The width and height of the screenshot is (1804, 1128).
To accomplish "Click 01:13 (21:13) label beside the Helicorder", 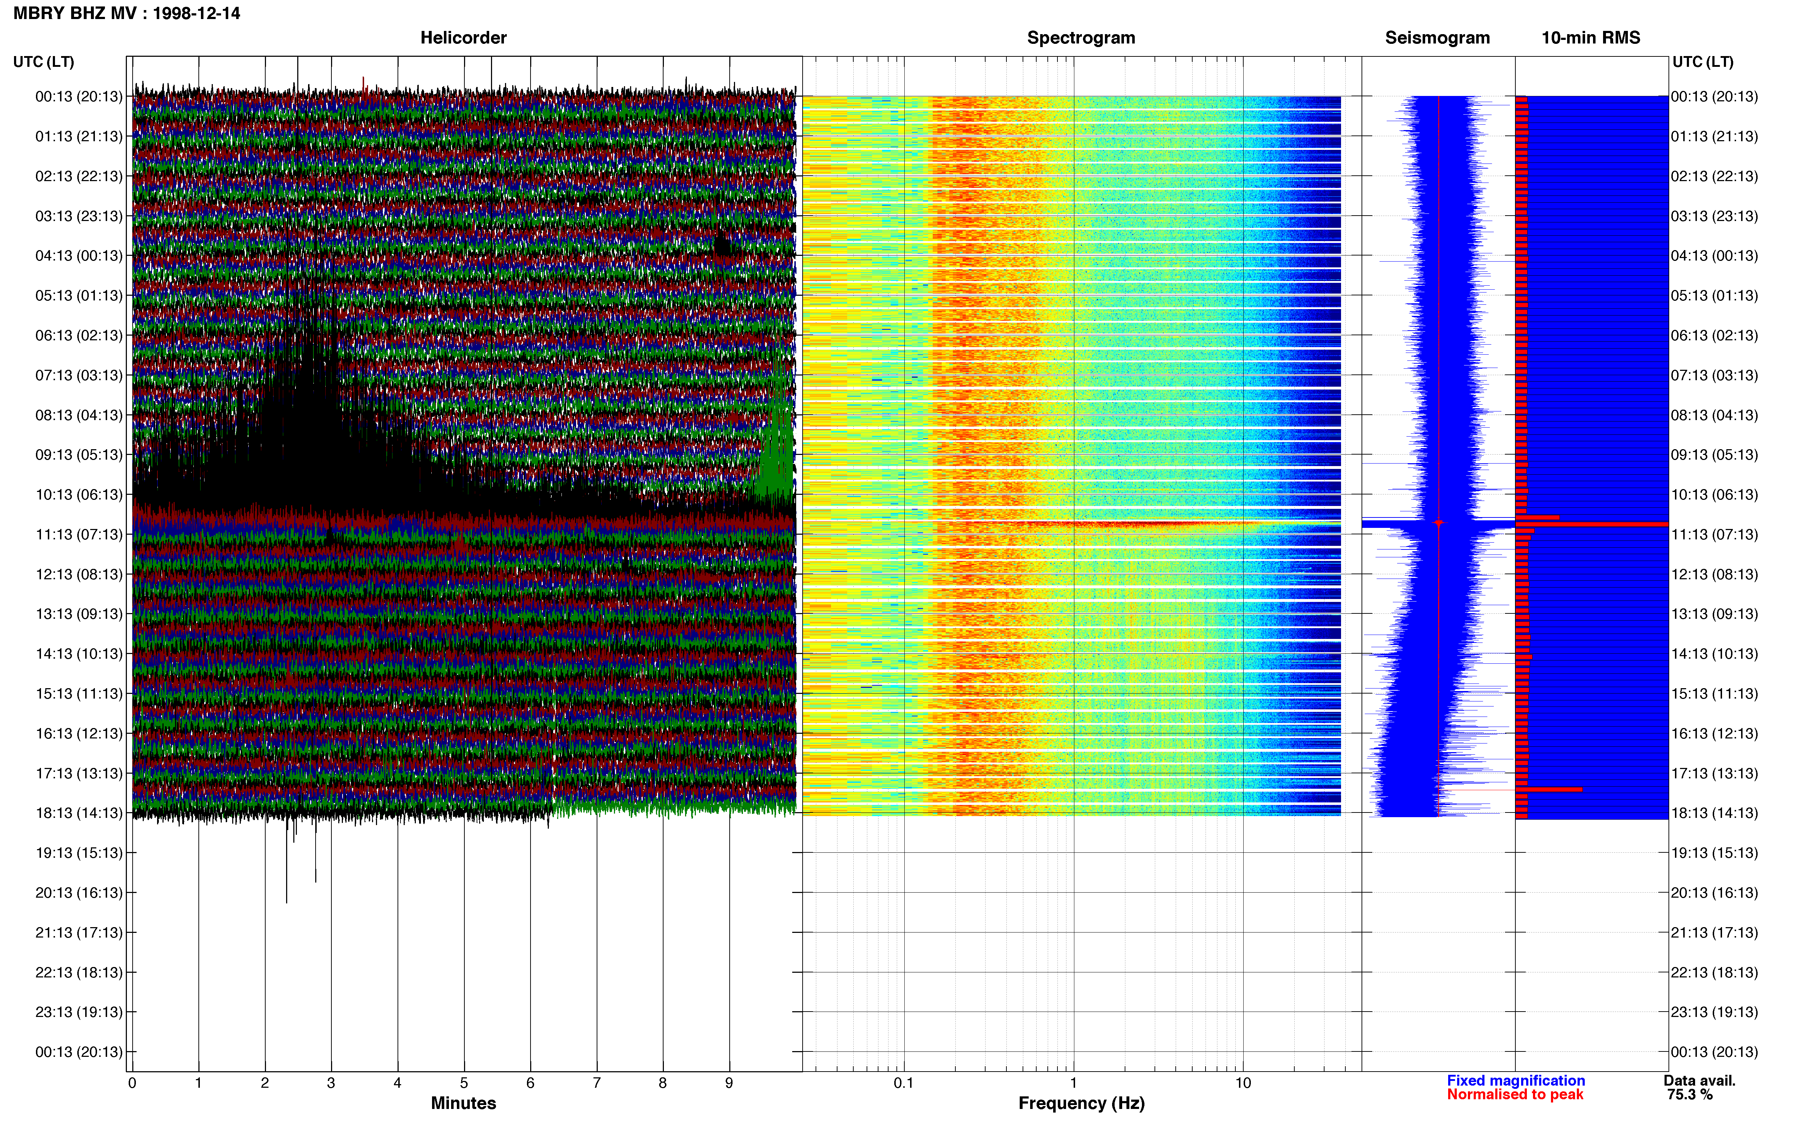I will 79,137.
